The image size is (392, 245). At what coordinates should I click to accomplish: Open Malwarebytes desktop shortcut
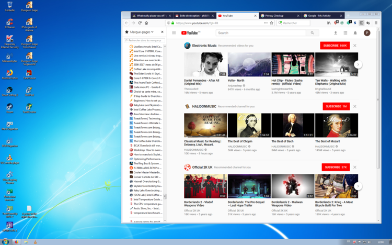pyautogui.click(x=10, y=58)
